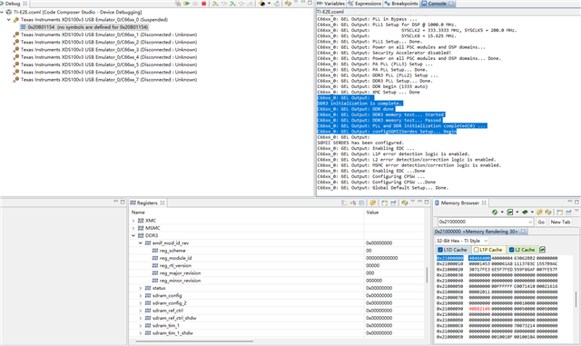Switch to the Variables tab
This screenshot has height=346, width=581.
click(330, 4)
